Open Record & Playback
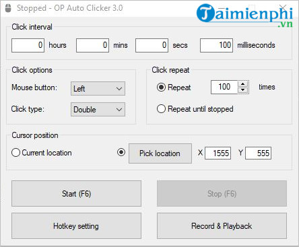This screenshot has width=299, height=247. [222, 226]
